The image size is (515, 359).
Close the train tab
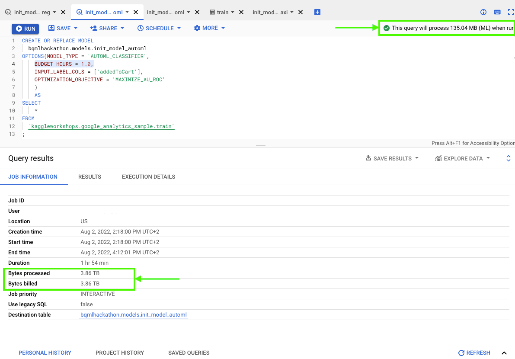tap(241, 12)
